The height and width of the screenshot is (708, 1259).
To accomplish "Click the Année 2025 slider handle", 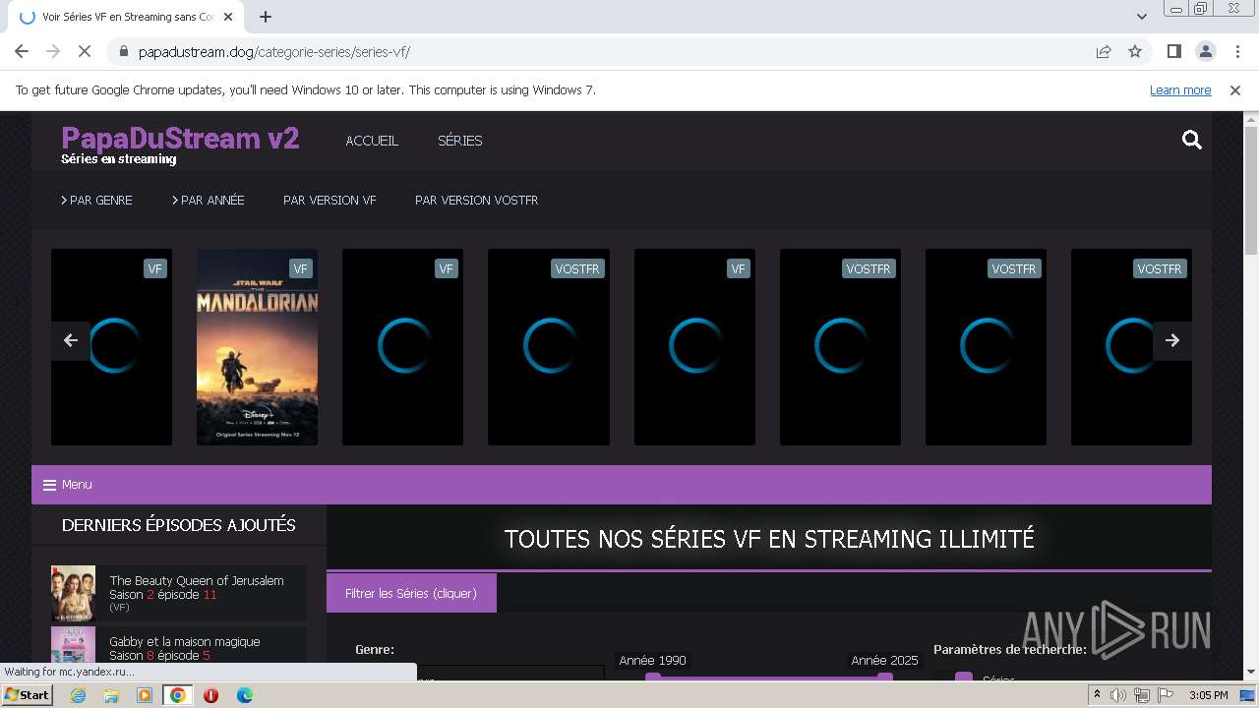I will 884,677.
